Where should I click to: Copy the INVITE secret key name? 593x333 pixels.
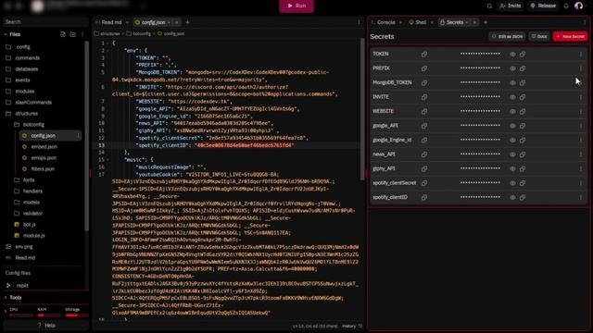(424, 97)
